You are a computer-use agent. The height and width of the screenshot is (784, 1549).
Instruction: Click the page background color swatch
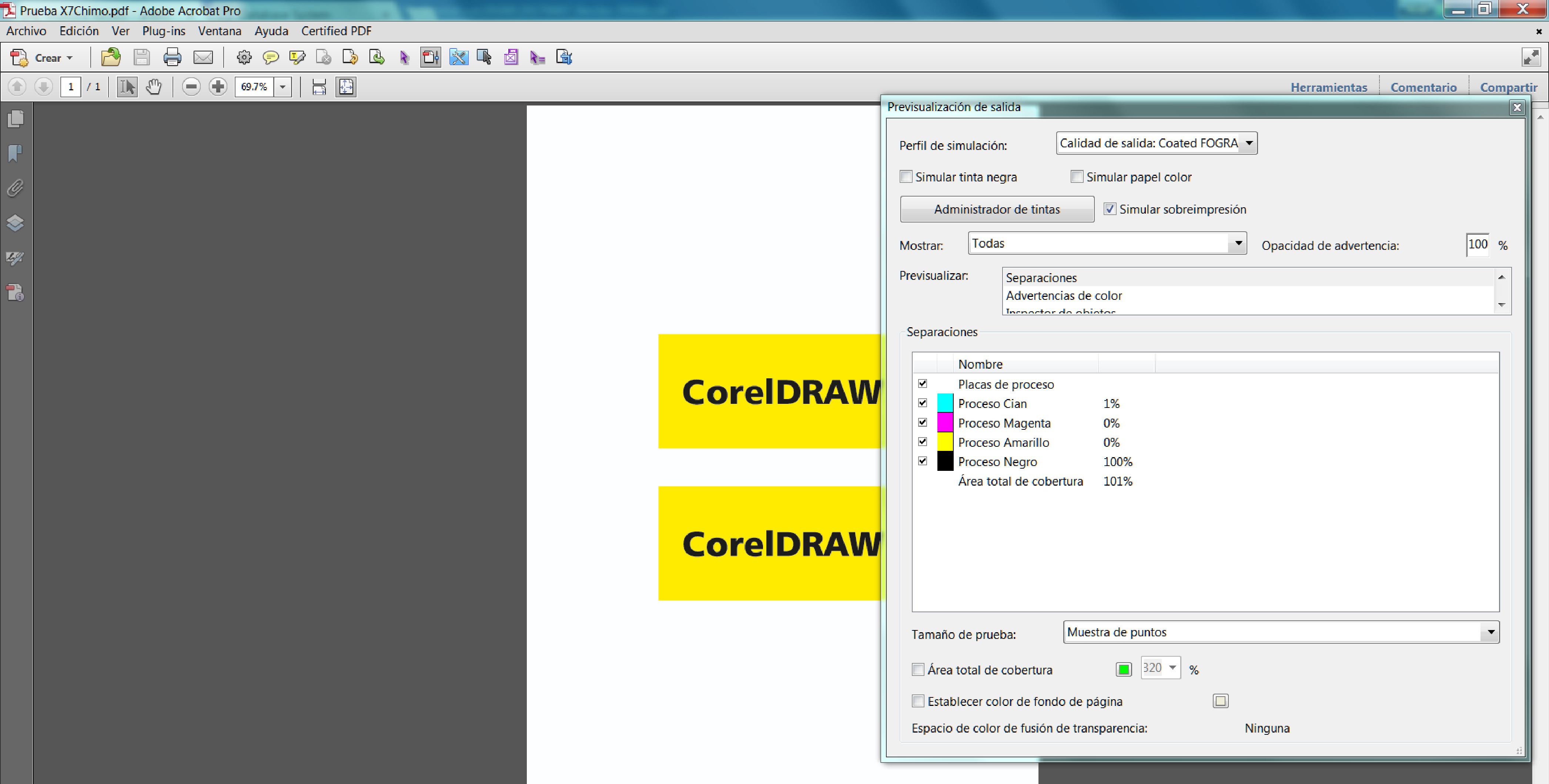1221,701
